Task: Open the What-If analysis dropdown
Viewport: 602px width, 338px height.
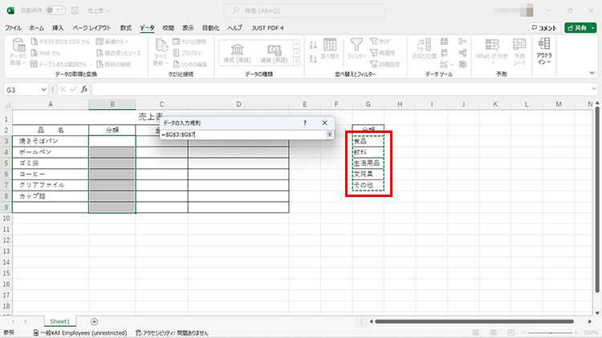Action: [x=494, y=50]
